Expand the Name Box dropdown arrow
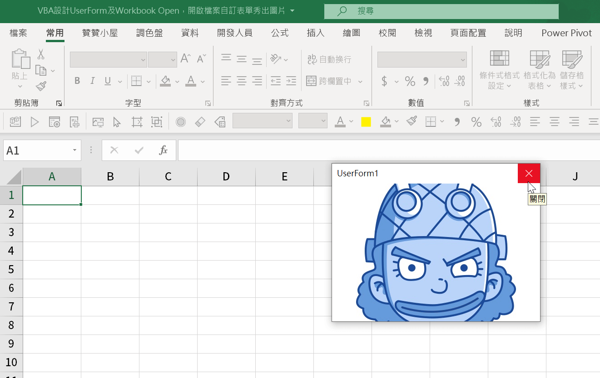Screen dimensions: 600x378 (74, 150)
